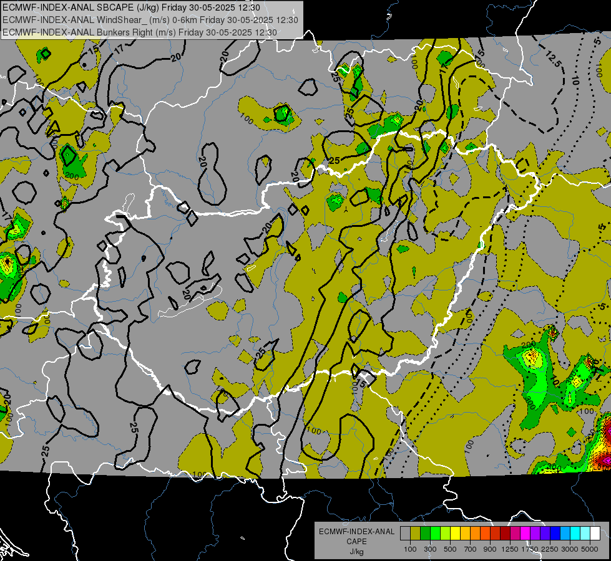Pick the pure blue legend swatch
The width and height of the screenshot is (611, 561).
click(555, 533)
